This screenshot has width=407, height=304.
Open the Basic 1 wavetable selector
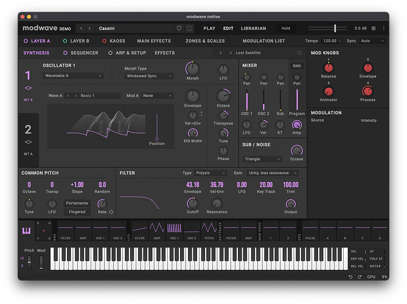[100, 95]
